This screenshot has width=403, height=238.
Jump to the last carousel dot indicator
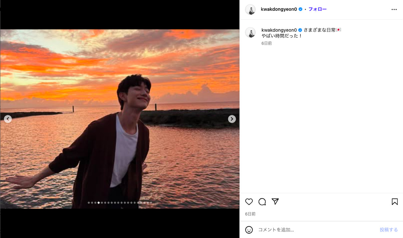(x=151, y=202)
